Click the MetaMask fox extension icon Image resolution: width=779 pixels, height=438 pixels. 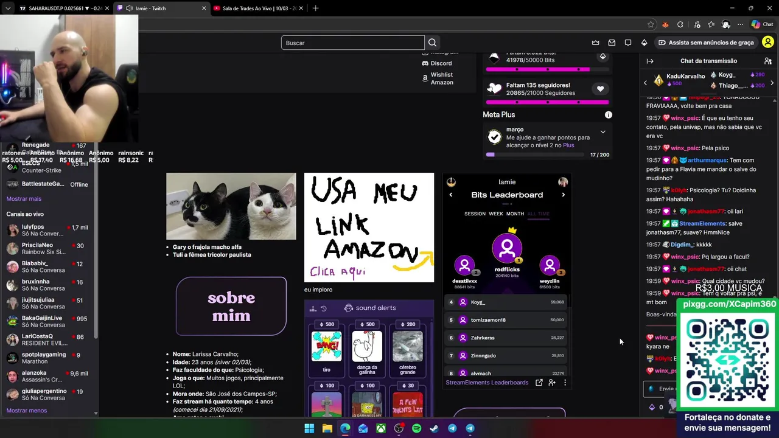click(x=665, y=24)
